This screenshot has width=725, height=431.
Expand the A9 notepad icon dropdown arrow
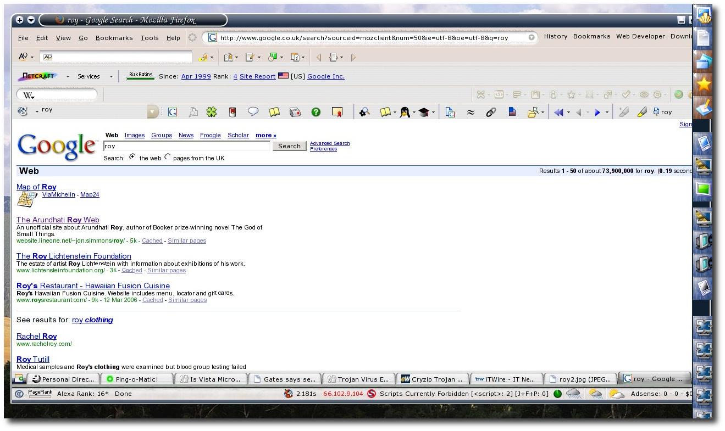258,58
